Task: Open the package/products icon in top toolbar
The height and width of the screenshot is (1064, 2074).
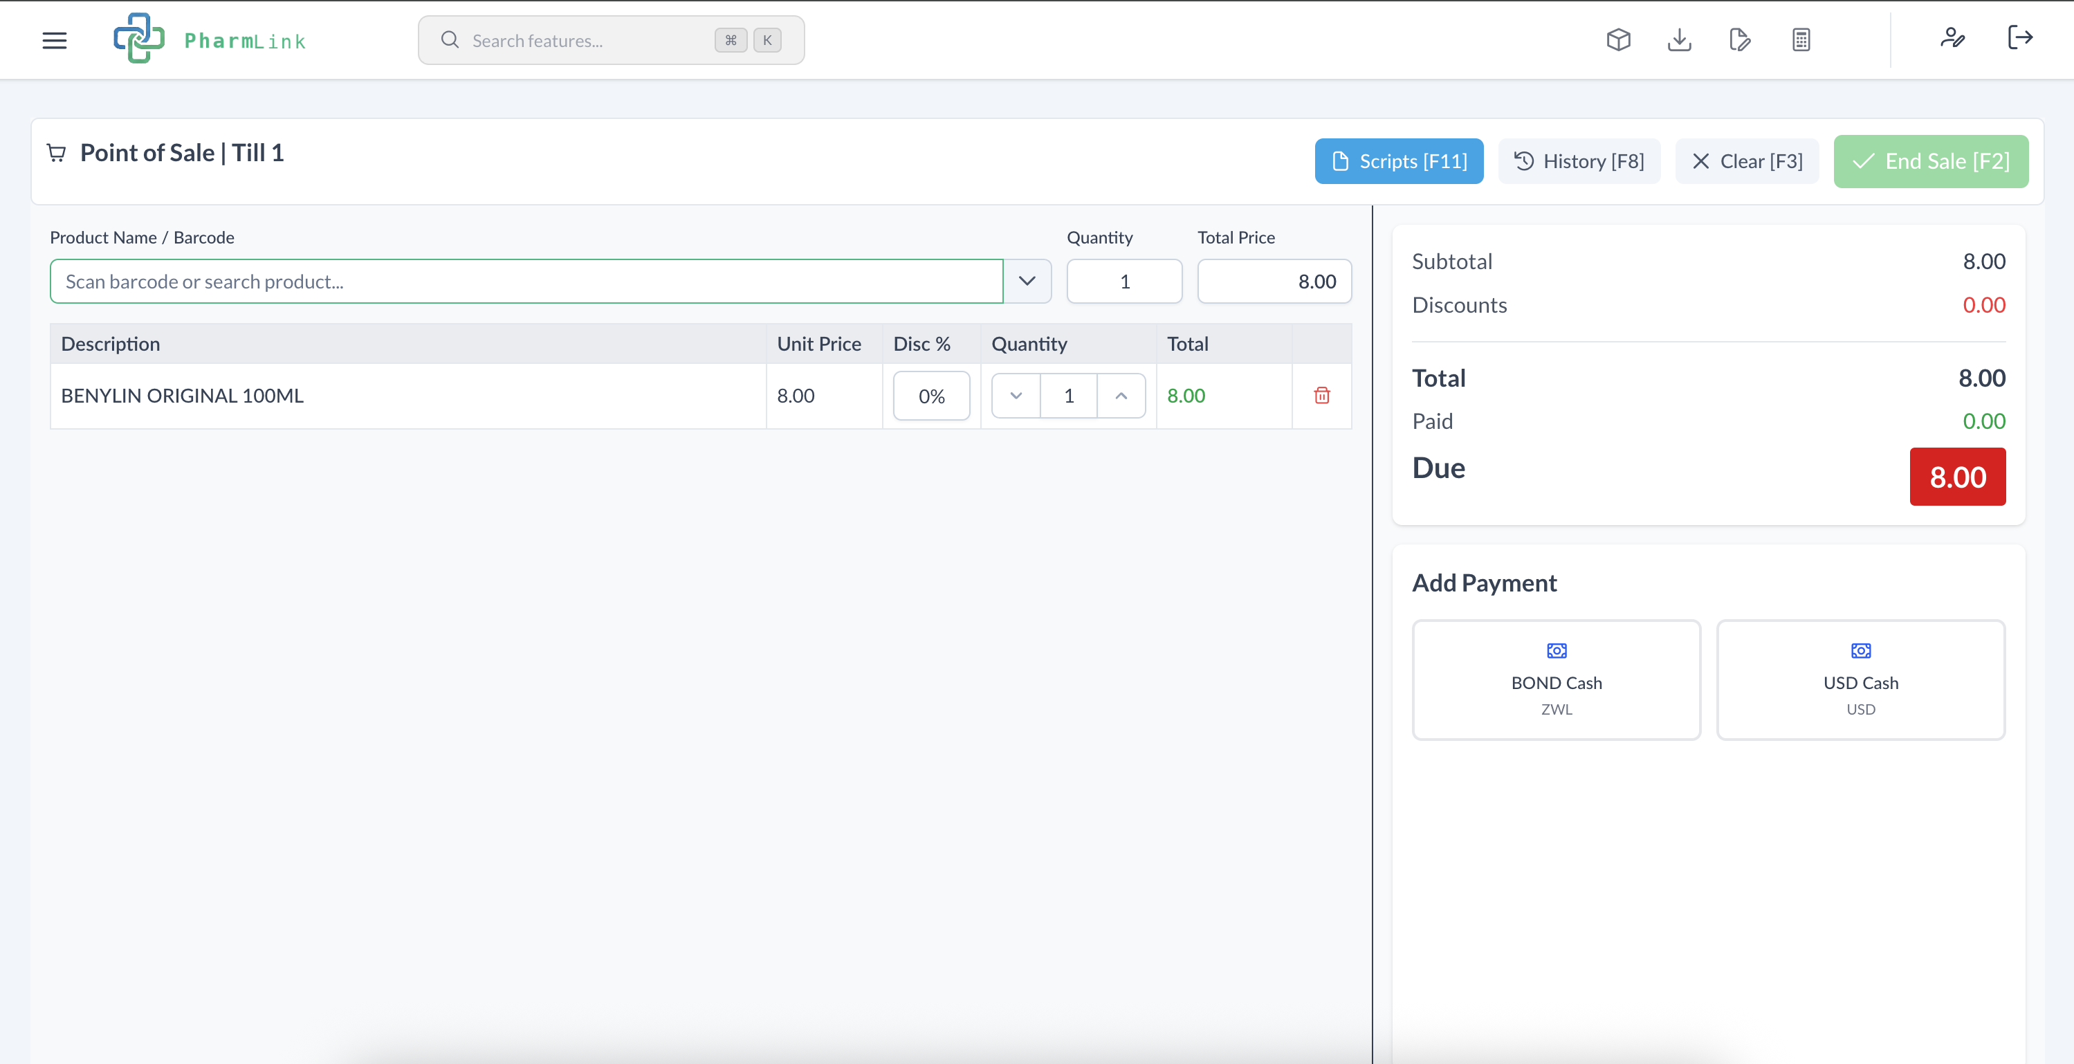Action: pos(1618,39)
